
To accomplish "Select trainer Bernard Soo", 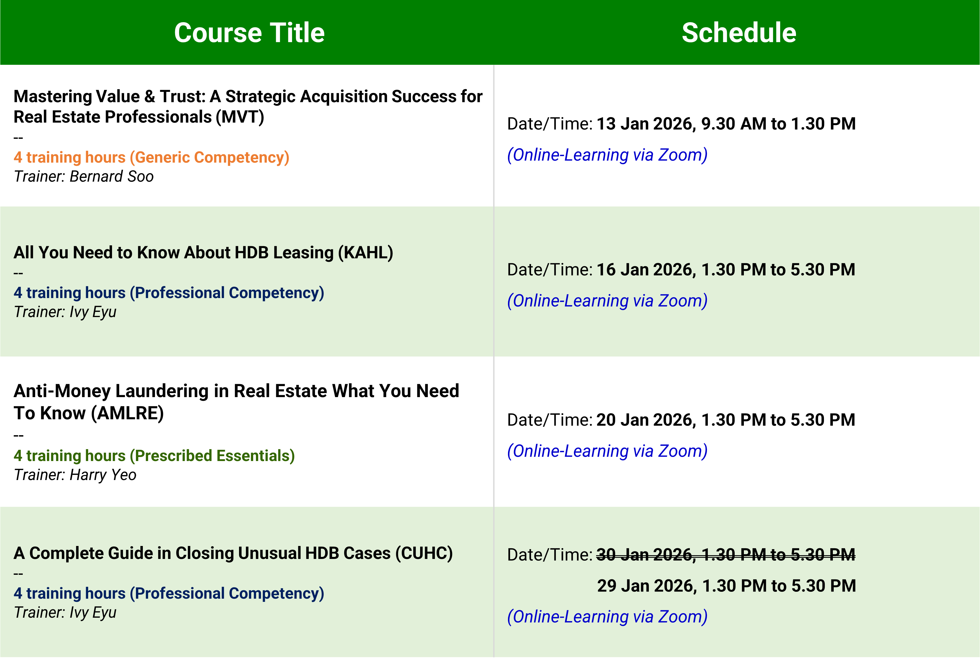I will pyautogui.click(x=84, y=177).
